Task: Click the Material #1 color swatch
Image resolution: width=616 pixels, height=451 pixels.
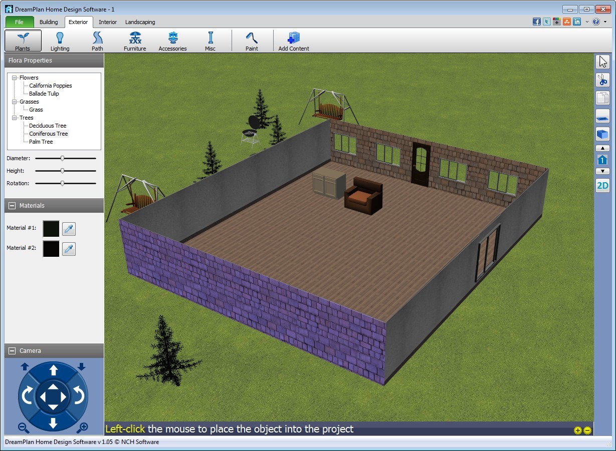Action: pos(51,229)
